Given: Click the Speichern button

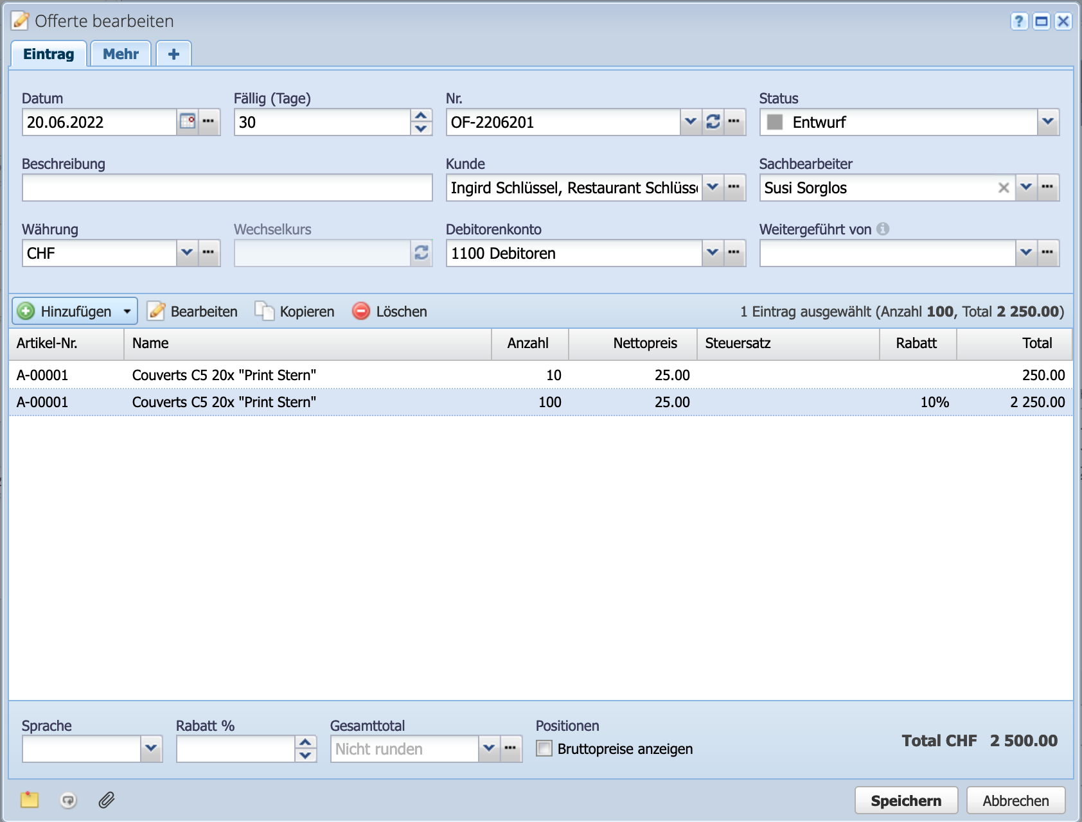Looking at the screenshot, I should click(905, 800).
